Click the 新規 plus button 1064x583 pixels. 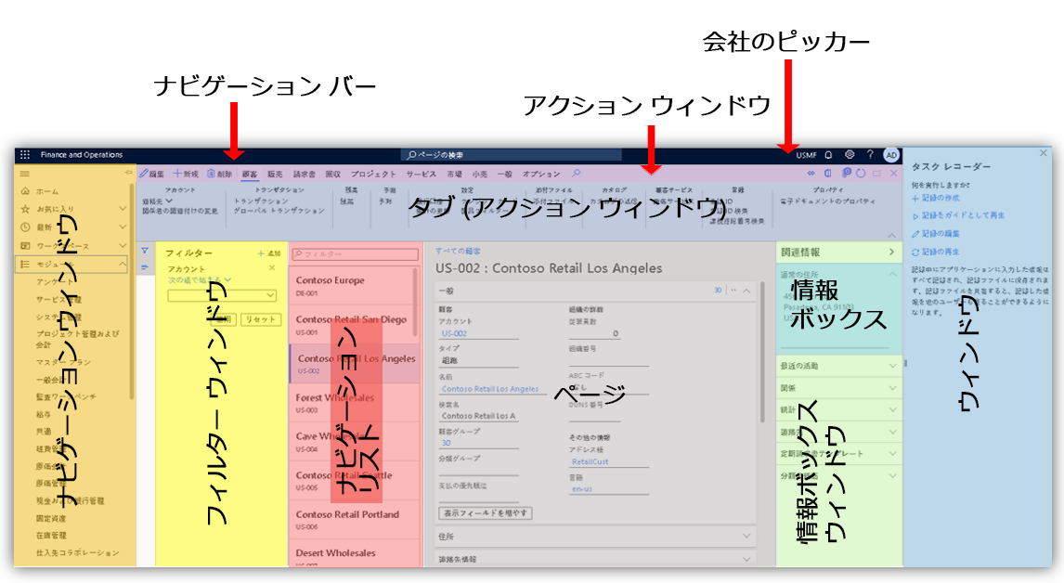point(186,174)
